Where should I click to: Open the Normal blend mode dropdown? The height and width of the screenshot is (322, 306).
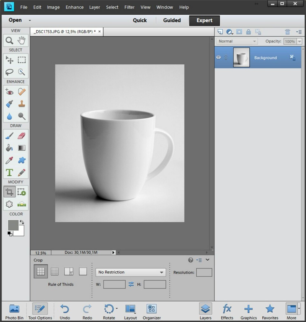pyautogui.click(x=237, y=41)
